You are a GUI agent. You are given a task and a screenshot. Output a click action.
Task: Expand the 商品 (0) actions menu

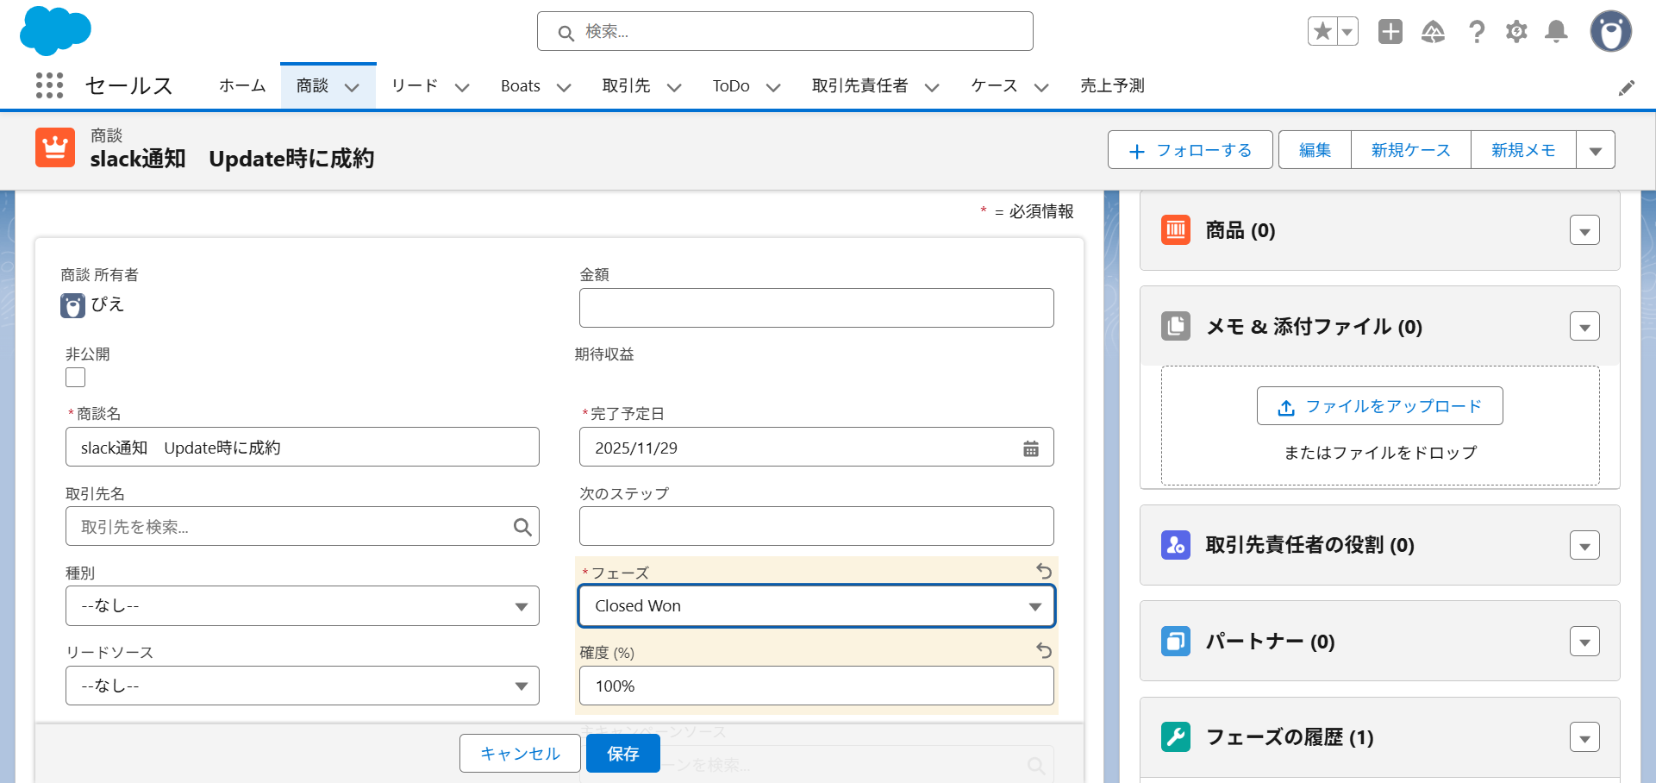click(1584, 230)
